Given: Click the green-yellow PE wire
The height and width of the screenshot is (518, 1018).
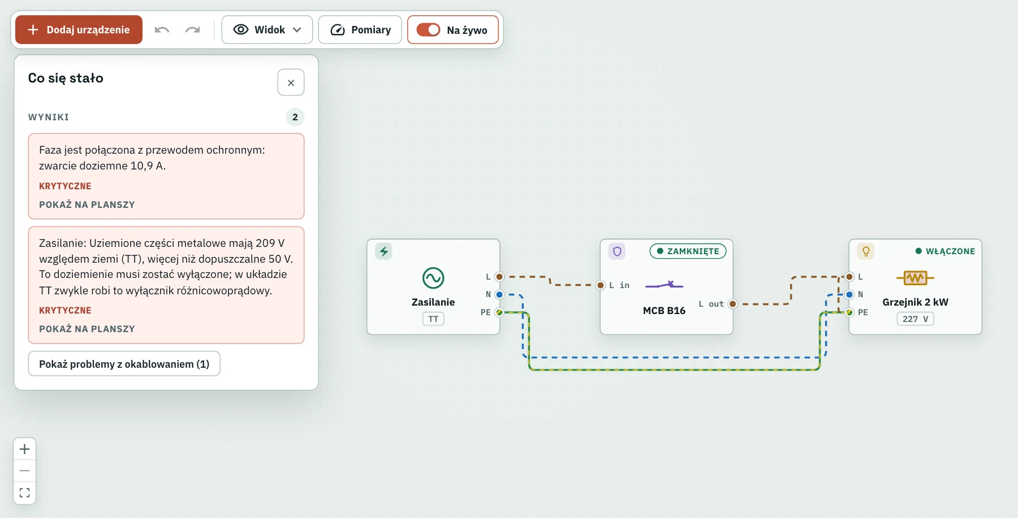Looking at the screenshot, I should (x=673, y=369).
